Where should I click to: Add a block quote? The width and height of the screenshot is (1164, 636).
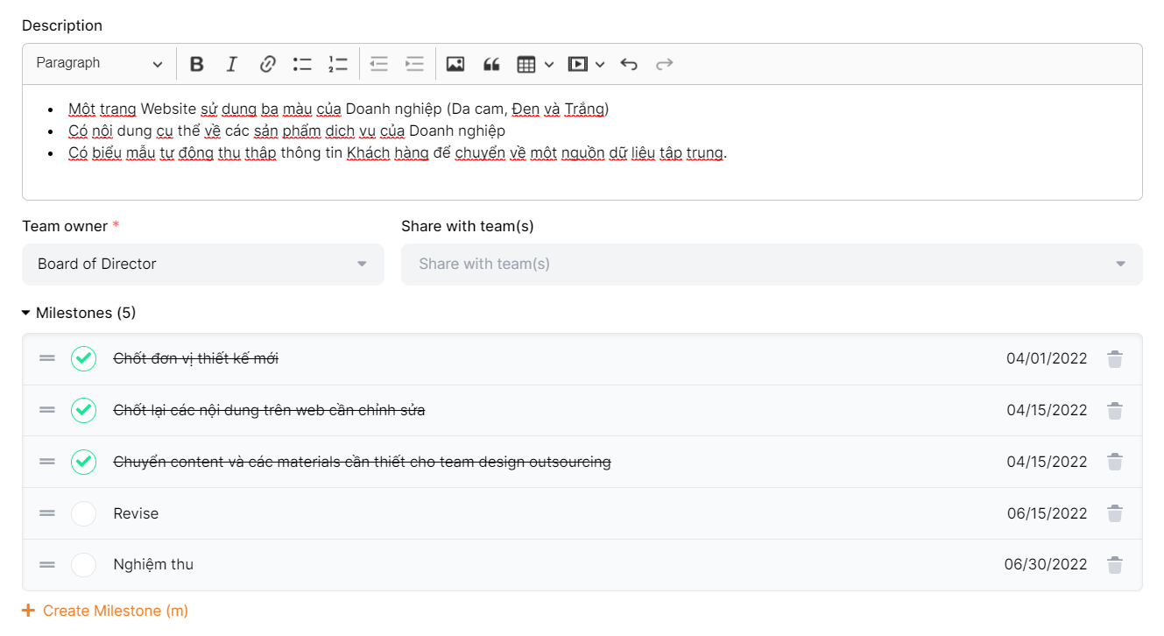491,64
